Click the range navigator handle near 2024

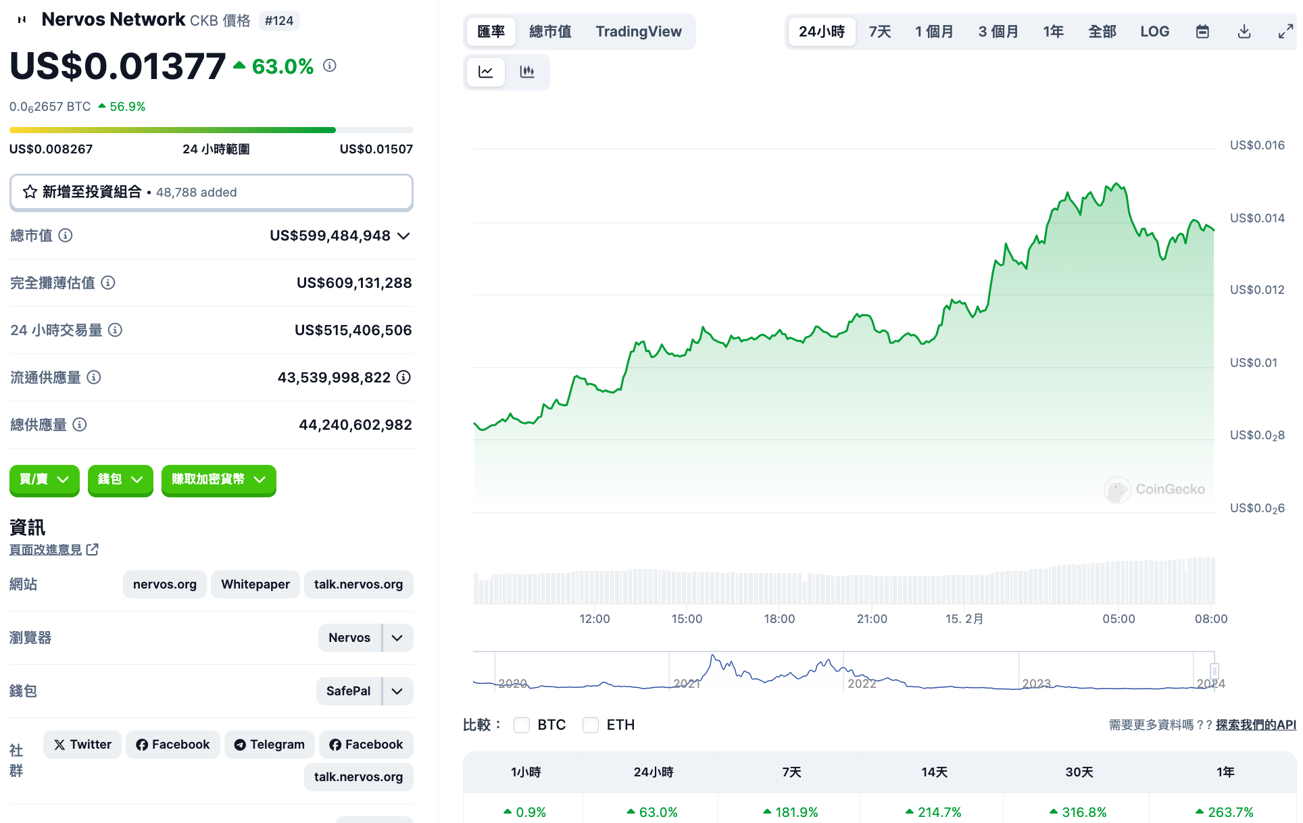point(1214,671)
